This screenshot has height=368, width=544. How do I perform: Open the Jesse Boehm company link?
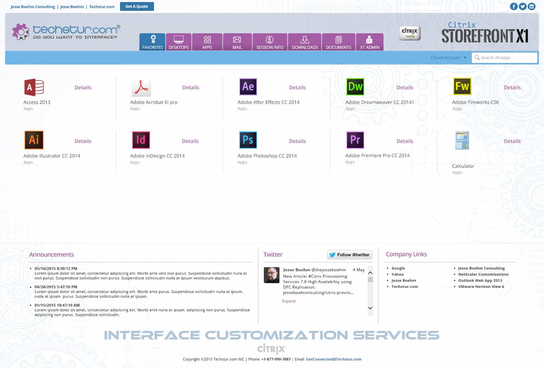(x=404, y=280)
